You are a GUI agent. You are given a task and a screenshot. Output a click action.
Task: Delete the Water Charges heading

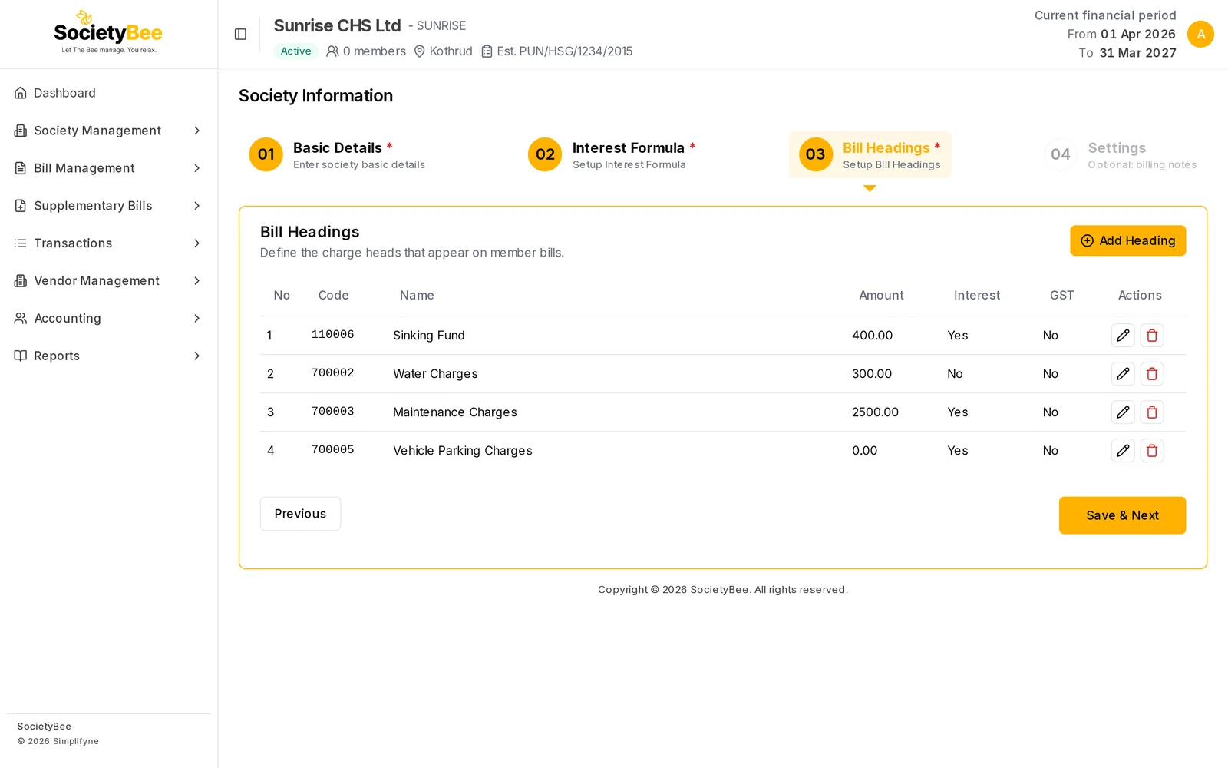pyautogui.click(x=1152, y=374)
